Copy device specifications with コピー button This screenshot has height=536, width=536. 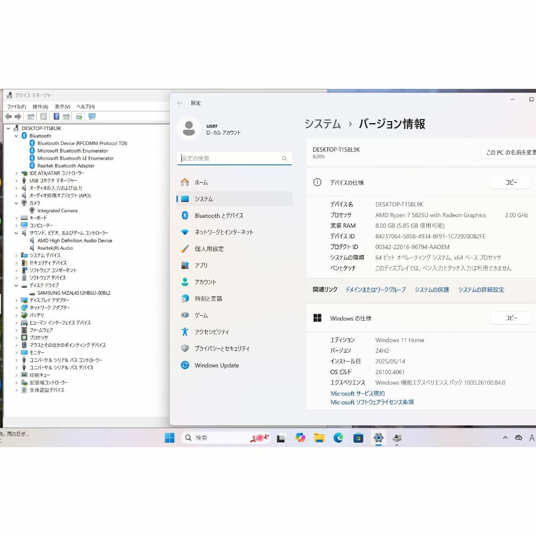click(511, 183)
